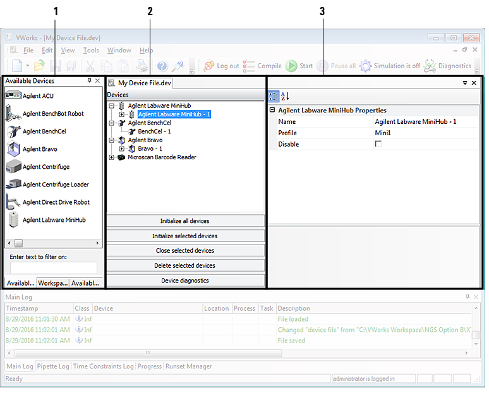Viewport: 489px width, 393px height.
Task: Click the Open folder toolbar icon
Action: pos(39,66)
